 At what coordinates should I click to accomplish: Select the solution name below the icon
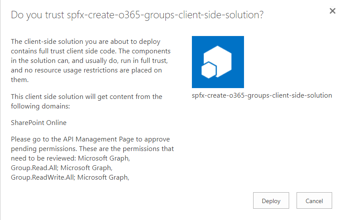pos(262,95)
